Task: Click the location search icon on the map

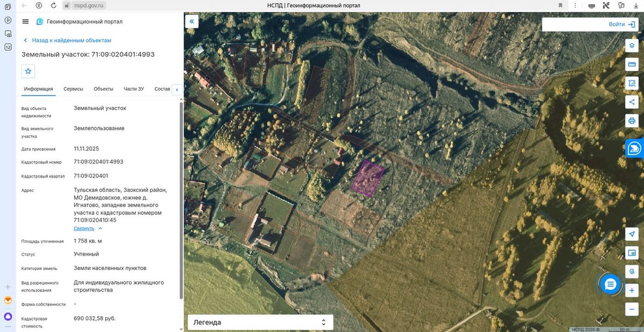Action: pos(632,272)
